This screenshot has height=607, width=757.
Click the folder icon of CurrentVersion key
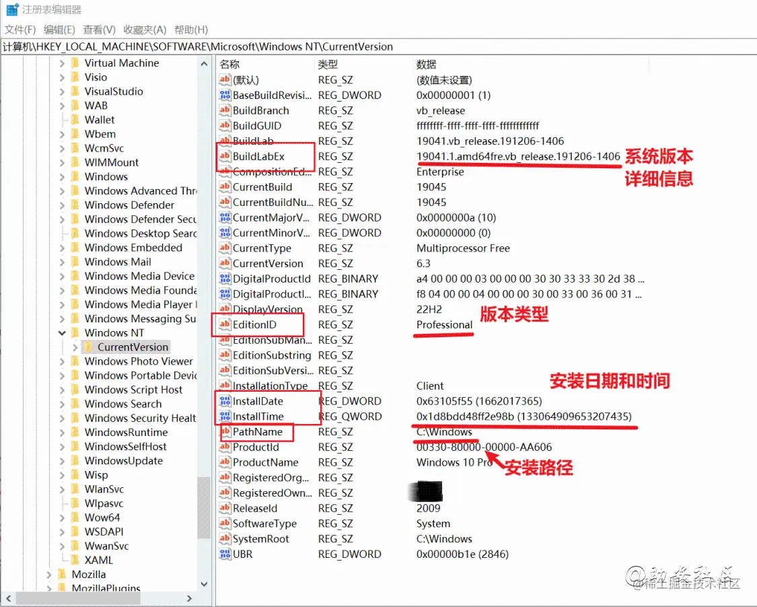tap(88, 347)
